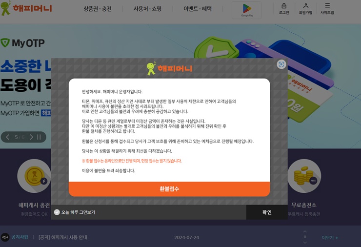
Task: Open the 공지사항 link
Action: coord(20,237)
